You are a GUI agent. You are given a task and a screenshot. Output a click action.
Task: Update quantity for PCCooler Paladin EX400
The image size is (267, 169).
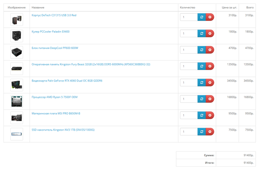tap(201, 33)
